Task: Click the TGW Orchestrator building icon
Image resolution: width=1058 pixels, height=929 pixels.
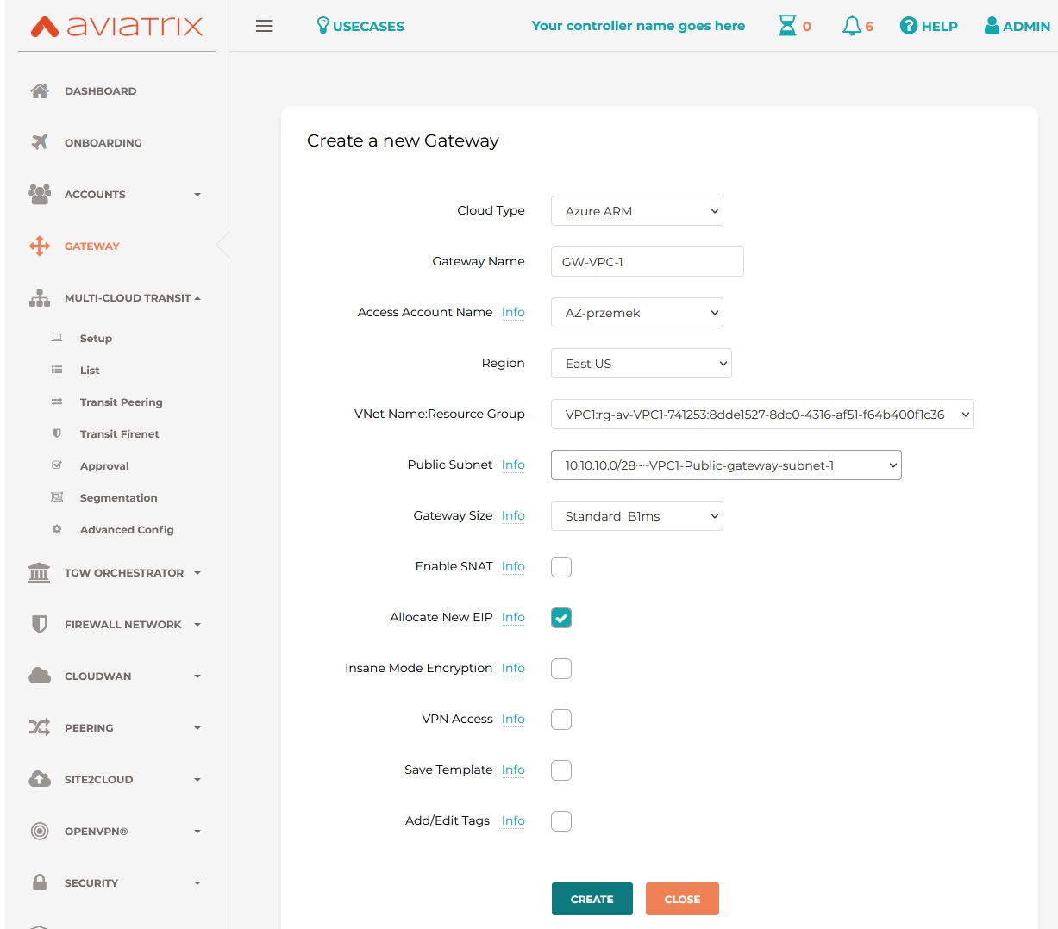Action: pos(40,572)
